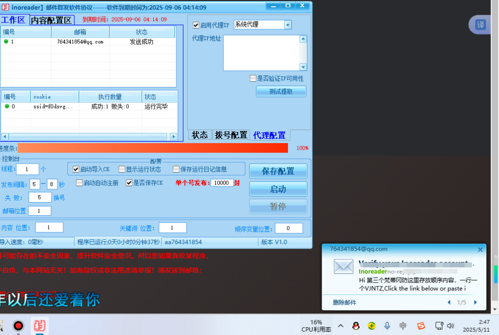Uncheck 启动导入CK option

point(76,169)
